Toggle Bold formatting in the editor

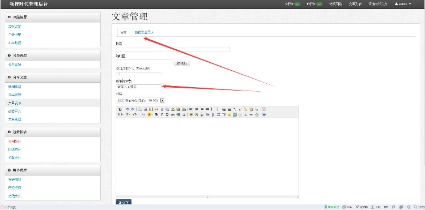156,114
